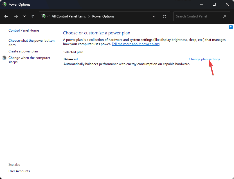Click the search magnifier icon

(225, 16)
